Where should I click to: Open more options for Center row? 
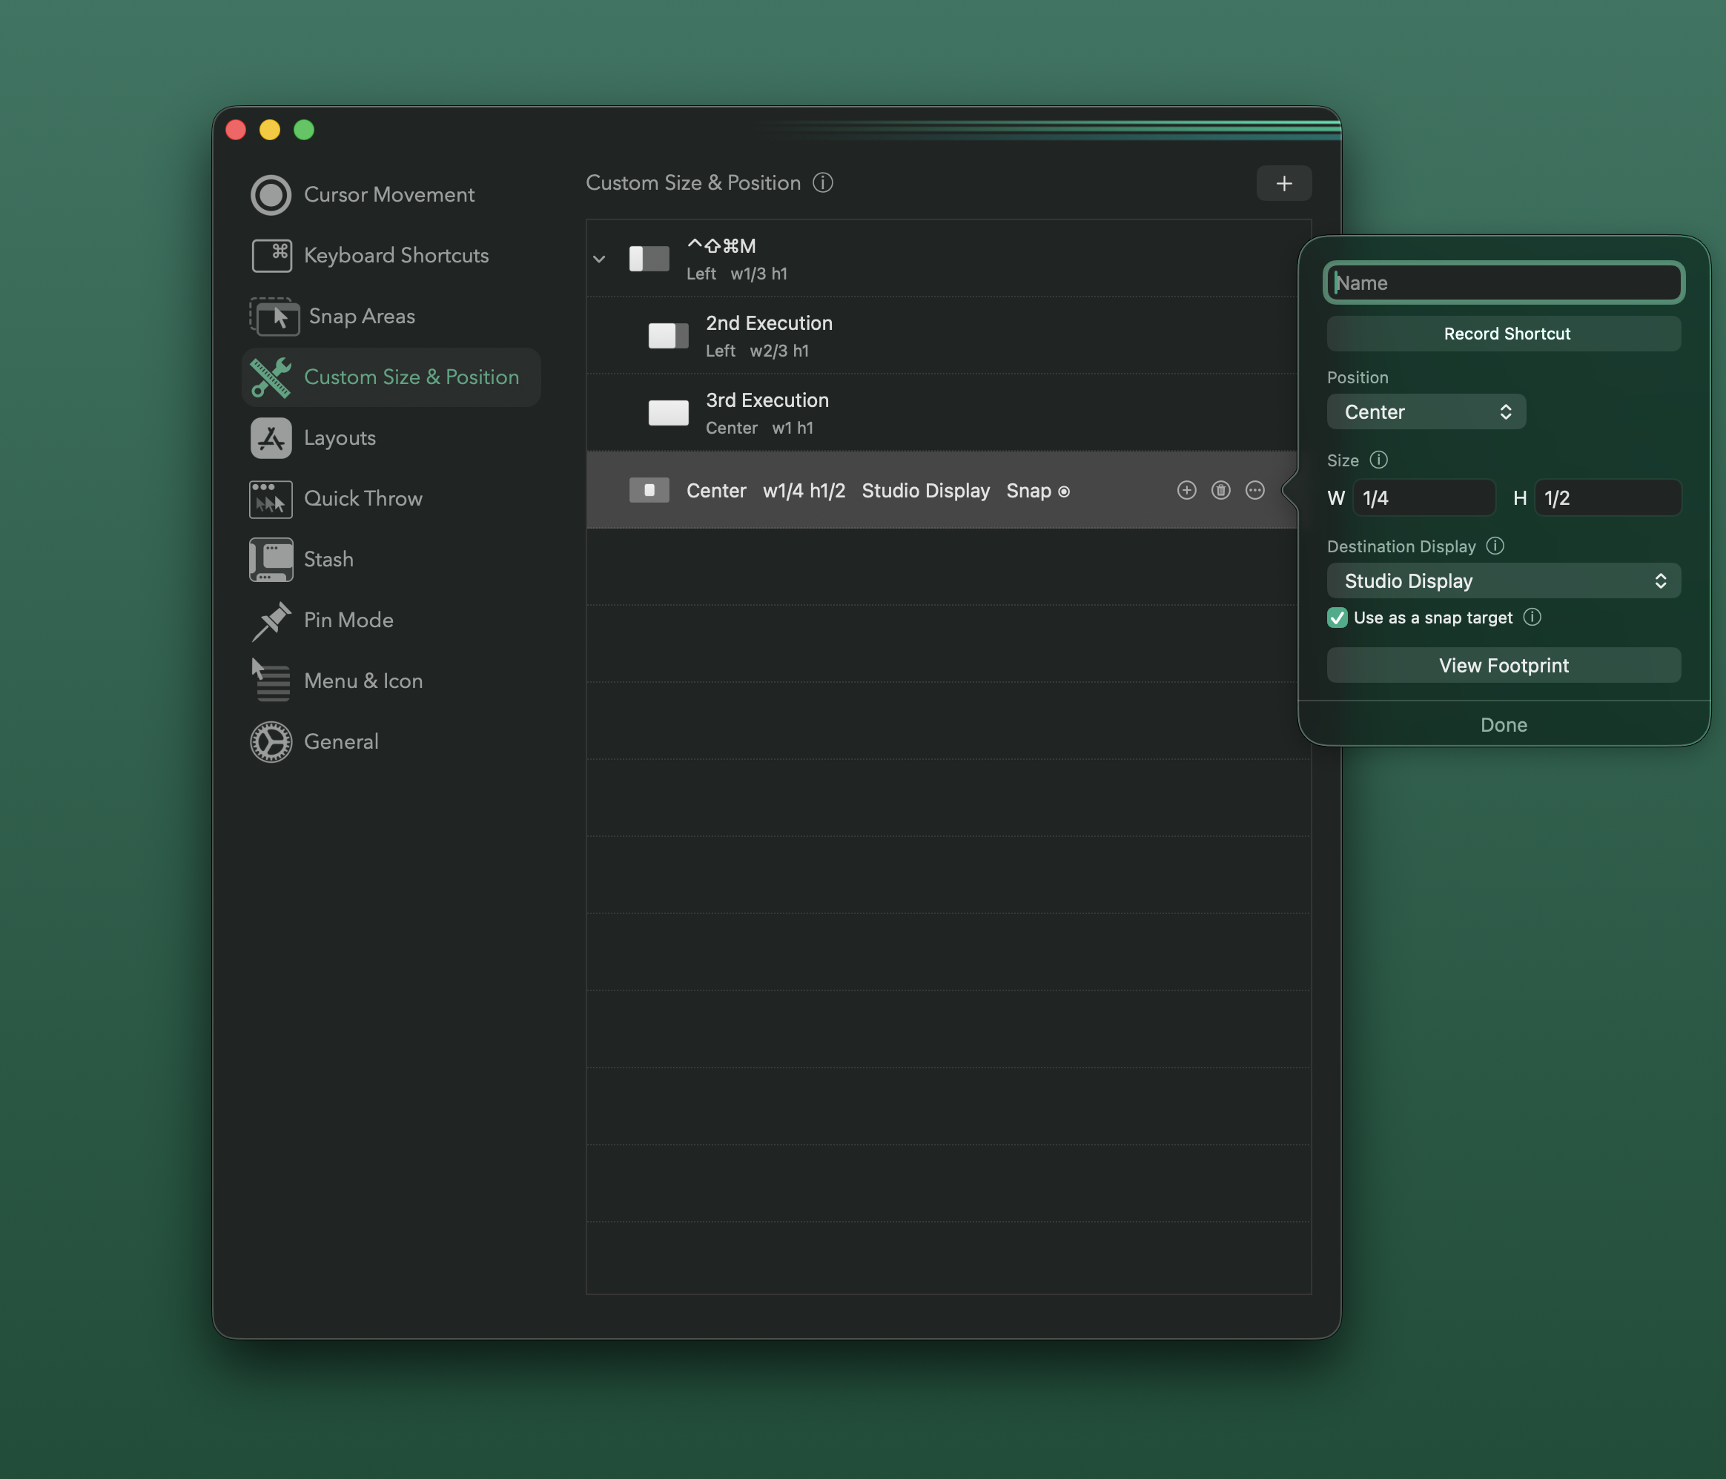click(1254, 491)
